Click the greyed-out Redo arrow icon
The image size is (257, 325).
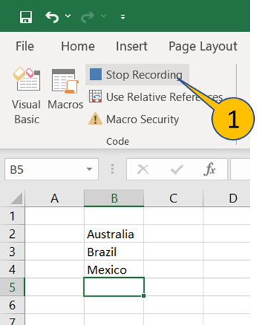point(87,17)
